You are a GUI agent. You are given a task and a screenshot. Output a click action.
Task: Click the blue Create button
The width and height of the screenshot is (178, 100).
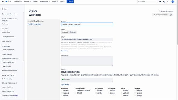[70, 2]
